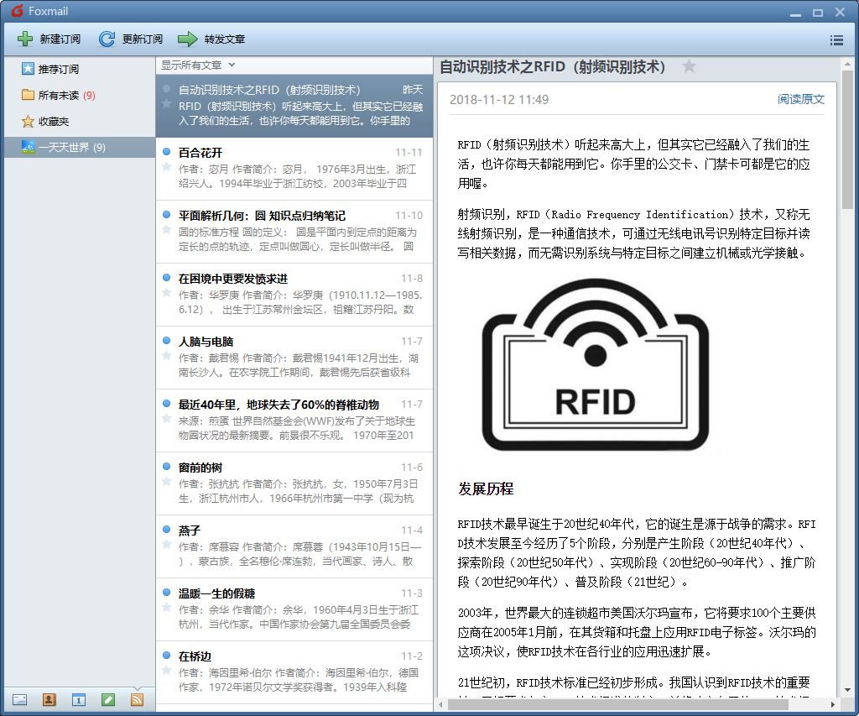Viewport: 859px width, 716px height.
Task: Star the 窗前的树 article
Action: (x=167, y=481)
